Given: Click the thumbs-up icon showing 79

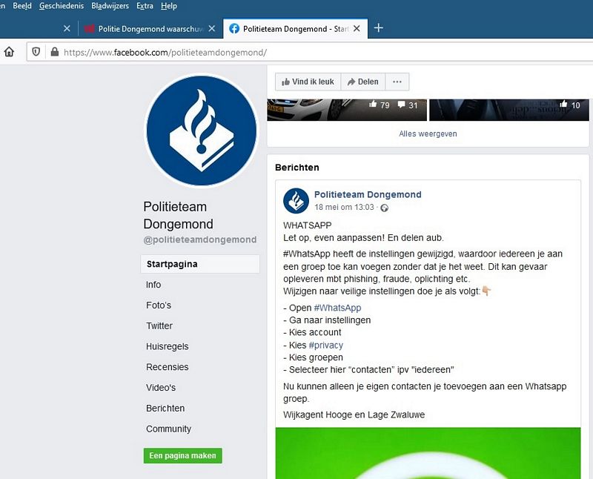Looking at the screenshot, I should (374, 104).
